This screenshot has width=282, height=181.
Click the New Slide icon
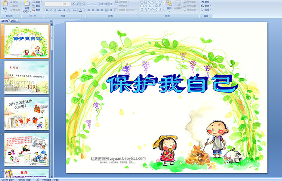click(x=27, y=4)
